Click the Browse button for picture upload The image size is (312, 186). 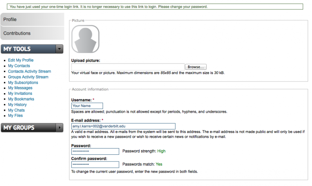click(x=195, y=67)
